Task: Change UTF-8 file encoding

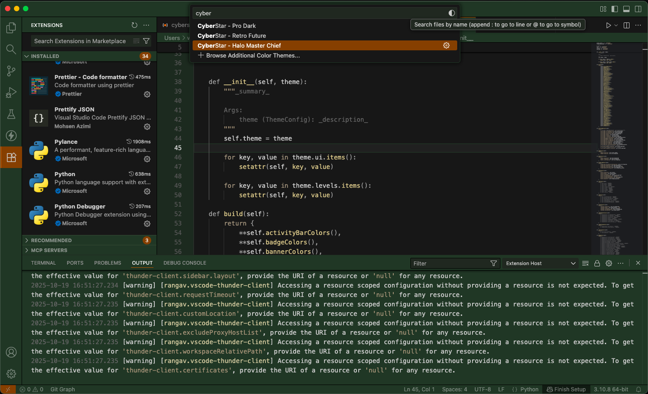Action: [x=482, y=390]
